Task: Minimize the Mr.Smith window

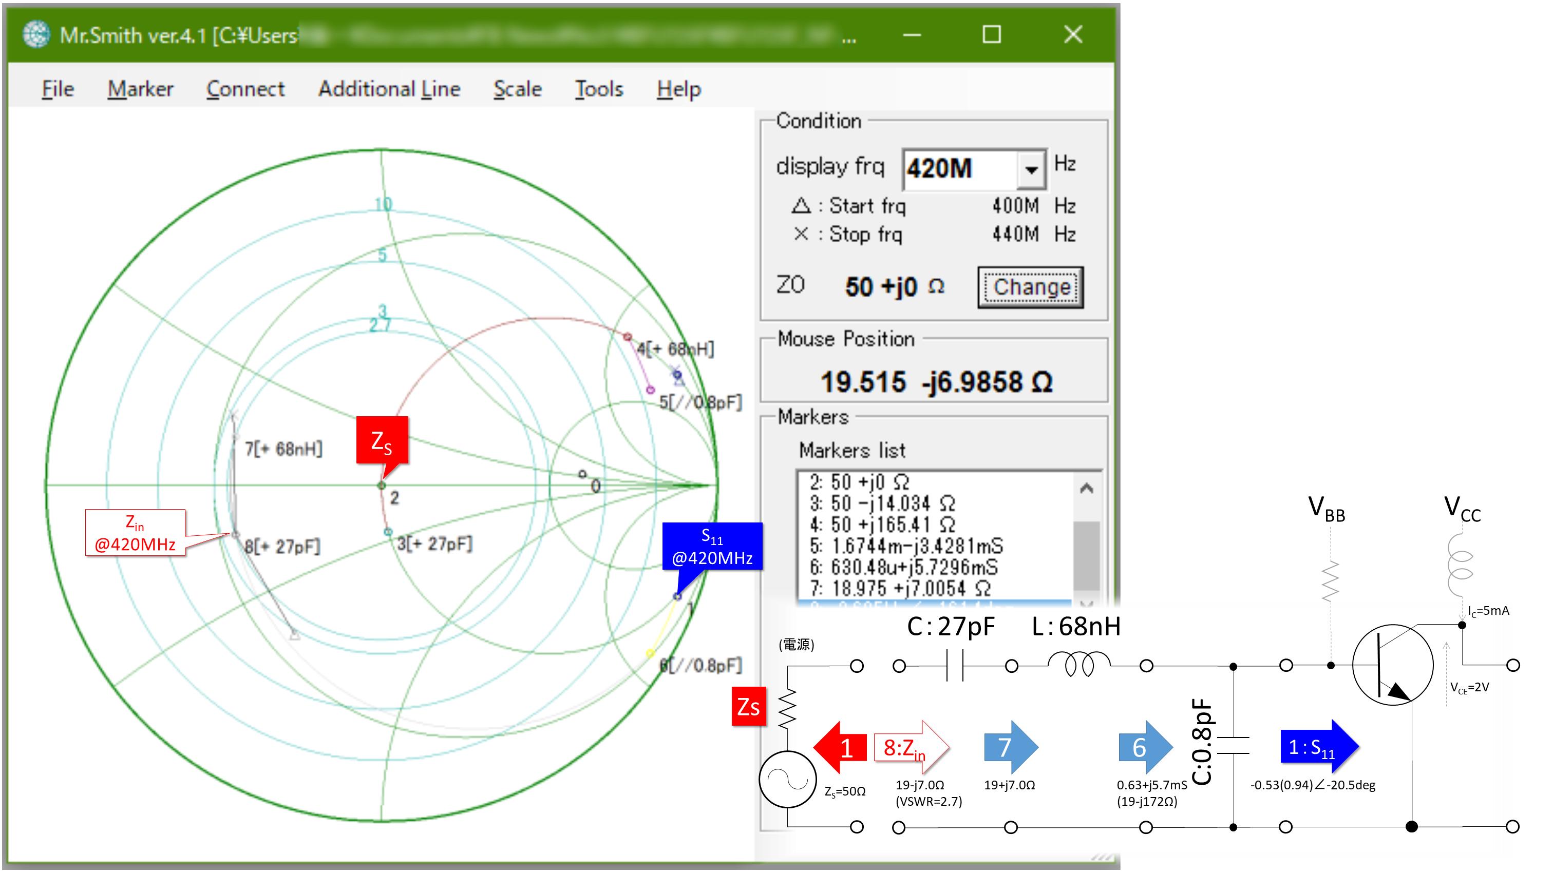Action: pos(912,35)
